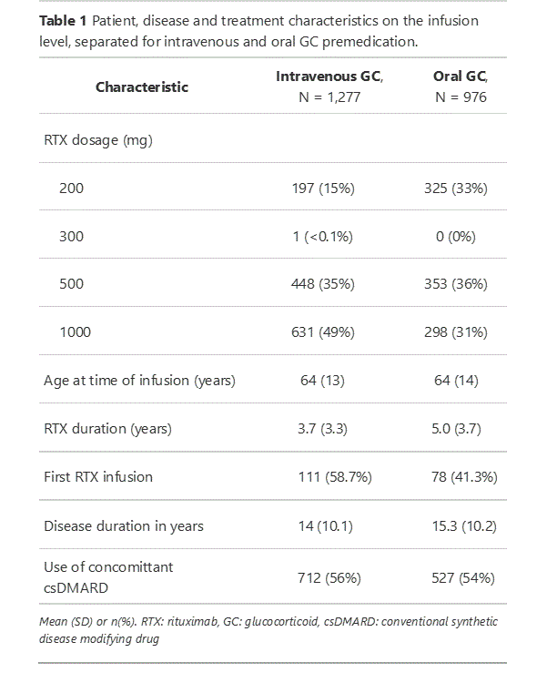Click the Oral GC column header

(x=460, y=87)
